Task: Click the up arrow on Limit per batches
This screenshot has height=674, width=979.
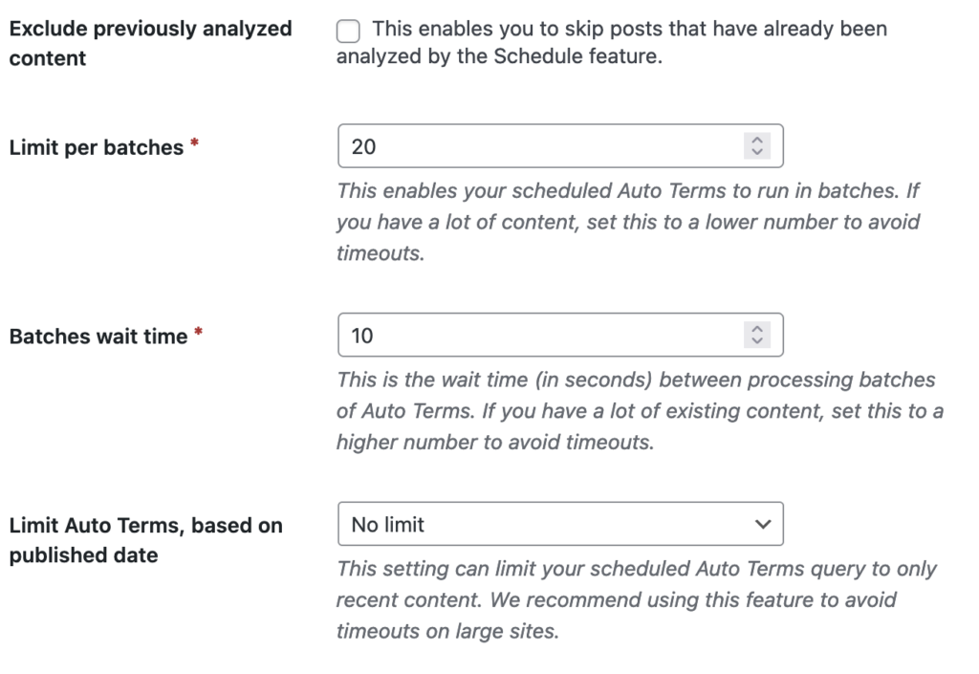Action: point(757,141)
